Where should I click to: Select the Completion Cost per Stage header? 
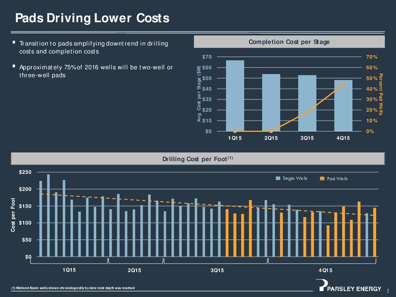289,42
